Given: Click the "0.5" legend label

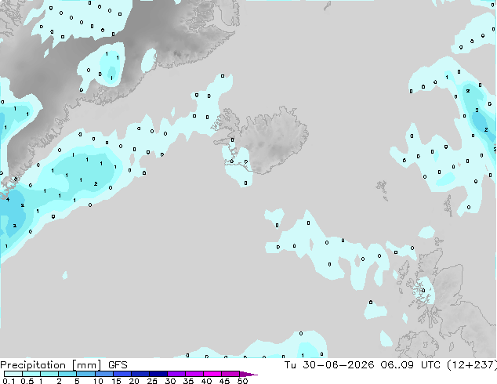Looking at the screenshot, I should 27,381.
